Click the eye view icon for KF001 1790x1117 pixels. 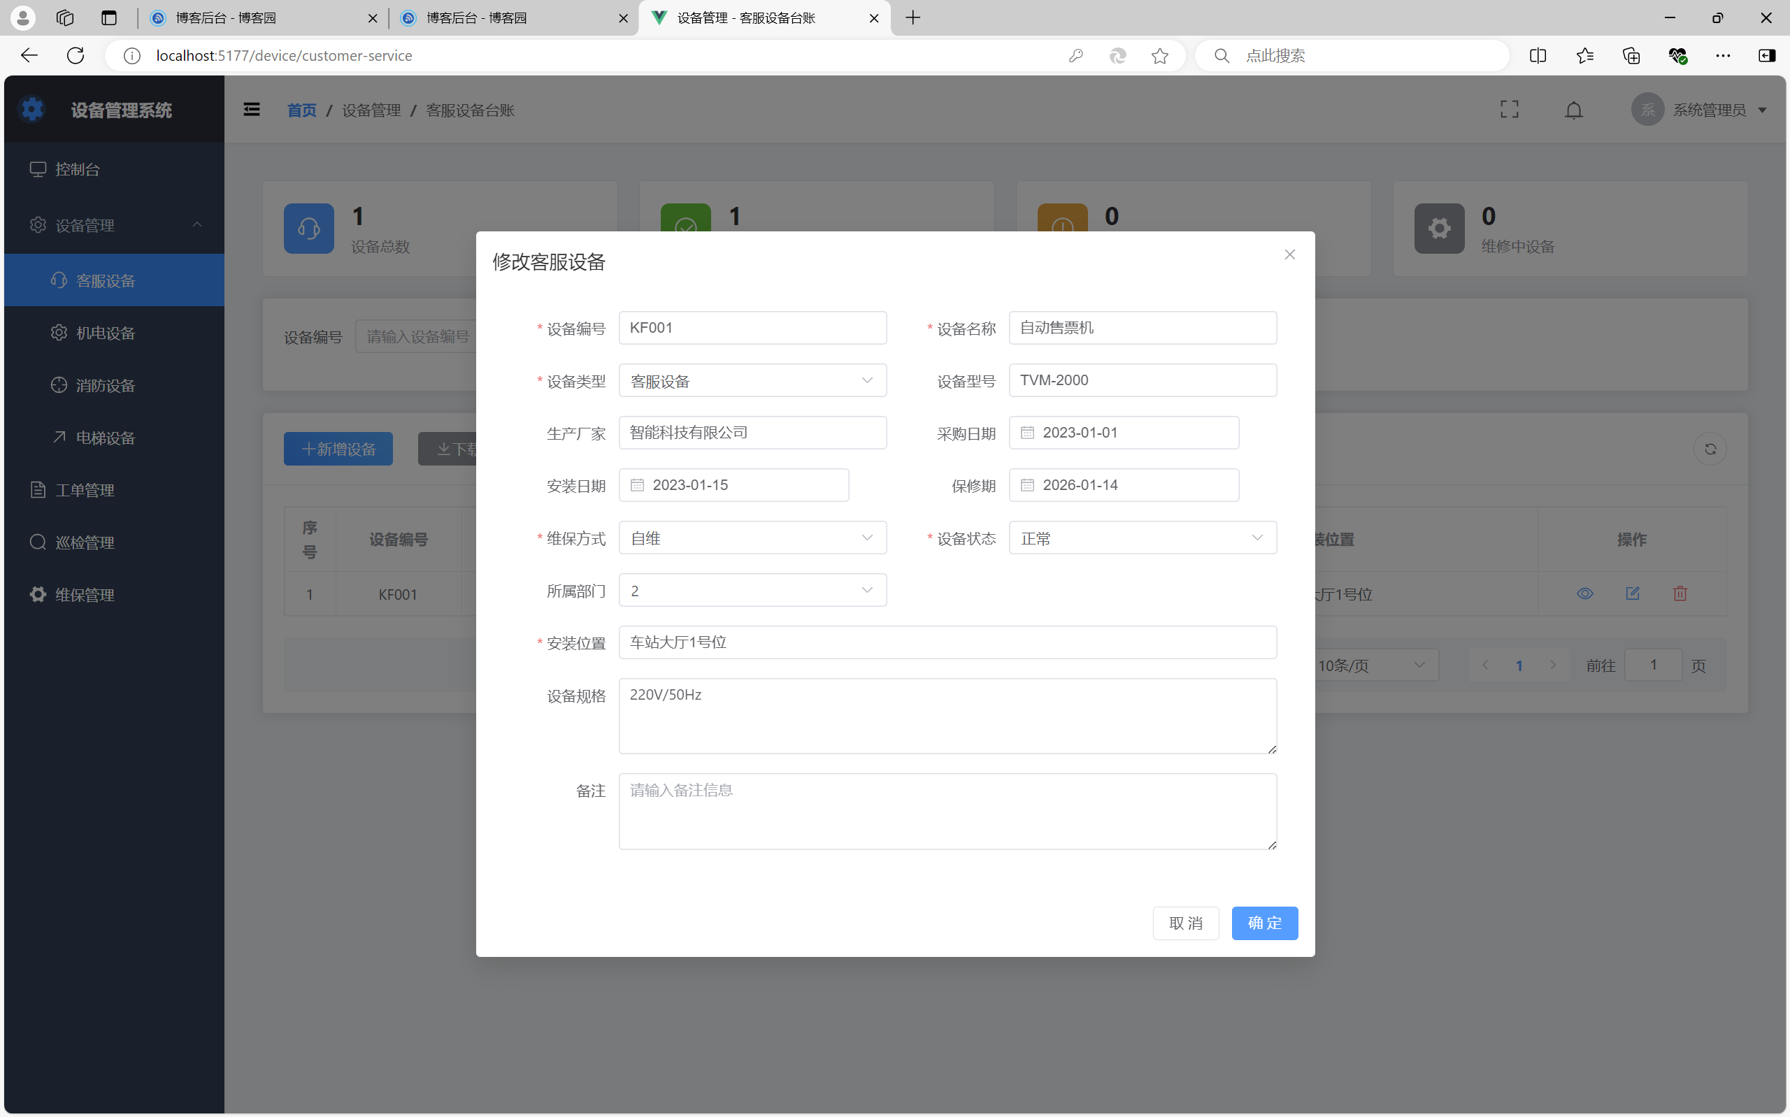[1584, 593]
